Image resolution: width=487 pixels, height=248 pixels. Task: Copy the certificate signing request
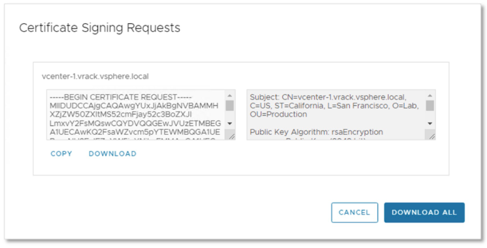pos(61,154)
